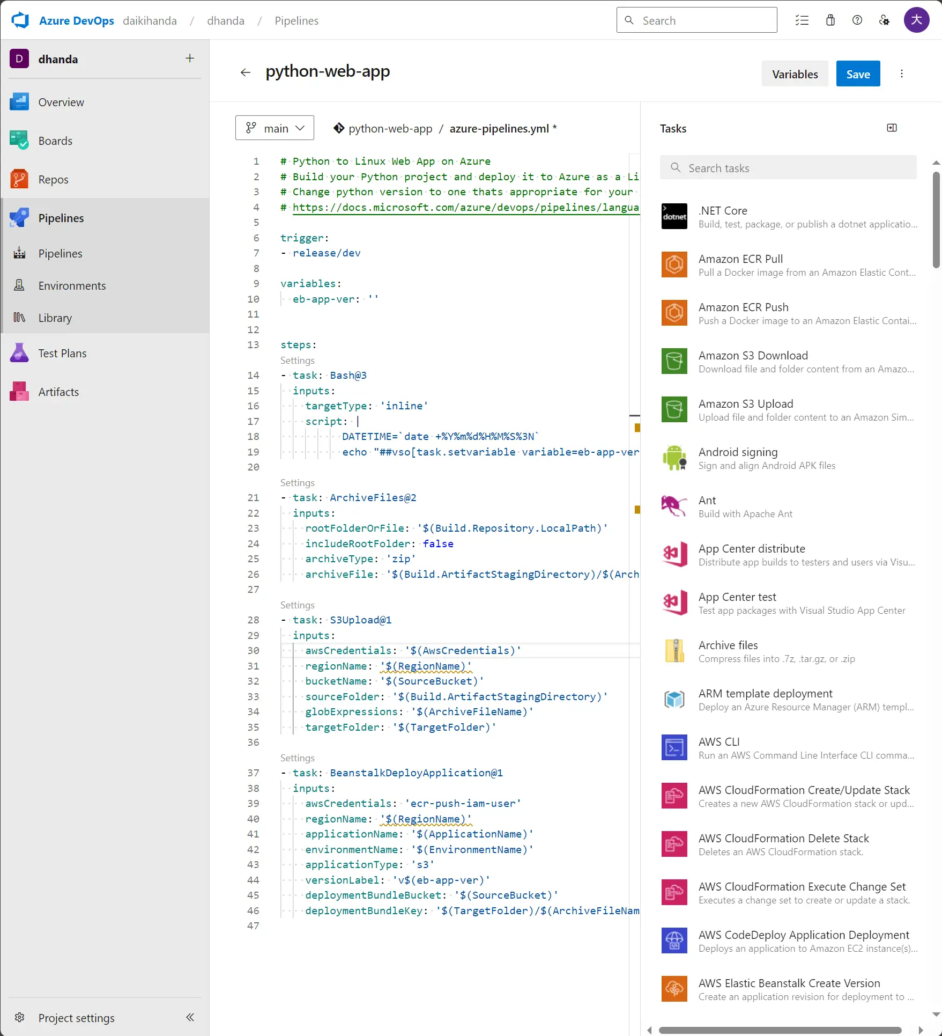Focus the top Search box

tap(697, 20)
